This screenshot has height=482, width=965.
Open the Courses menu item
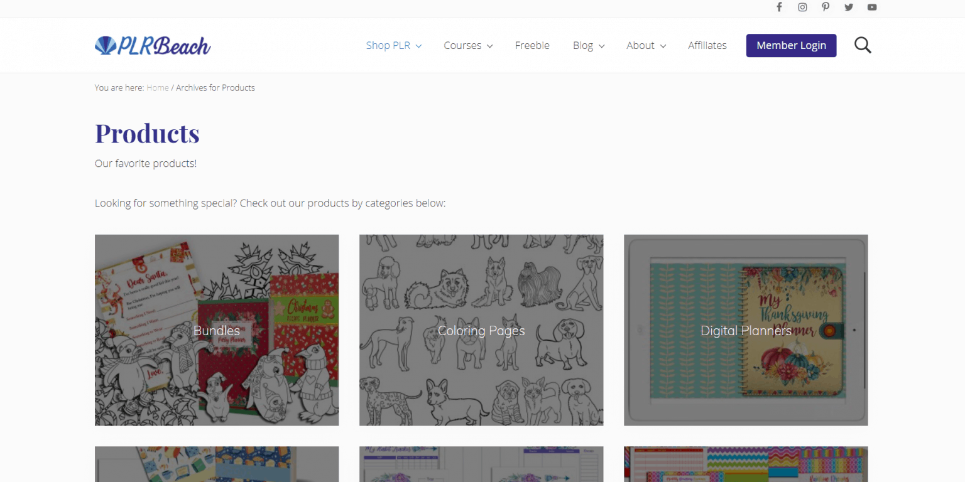[x=462, y=45]
